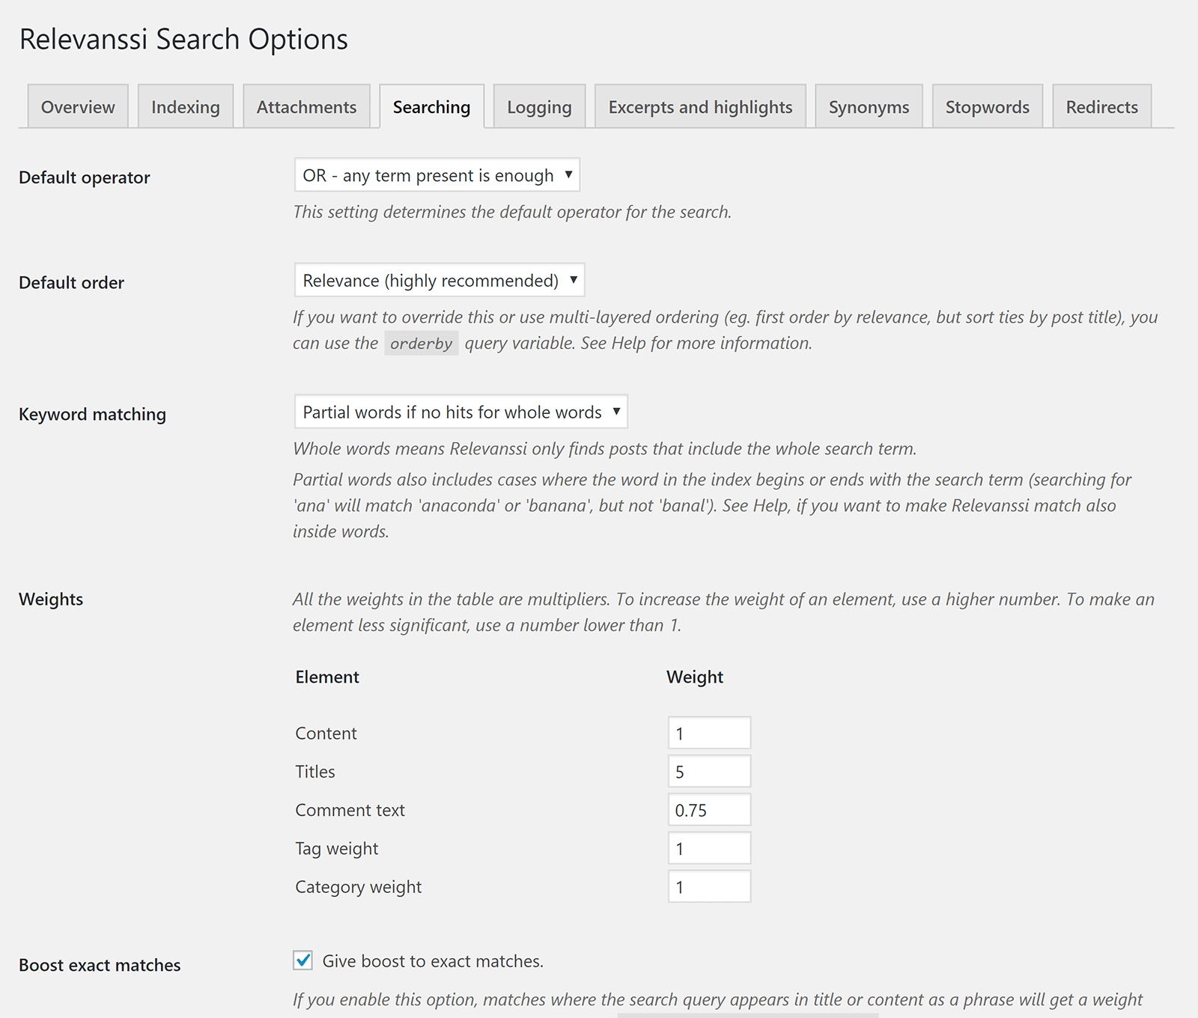Open the Stopwords tab

987,106
